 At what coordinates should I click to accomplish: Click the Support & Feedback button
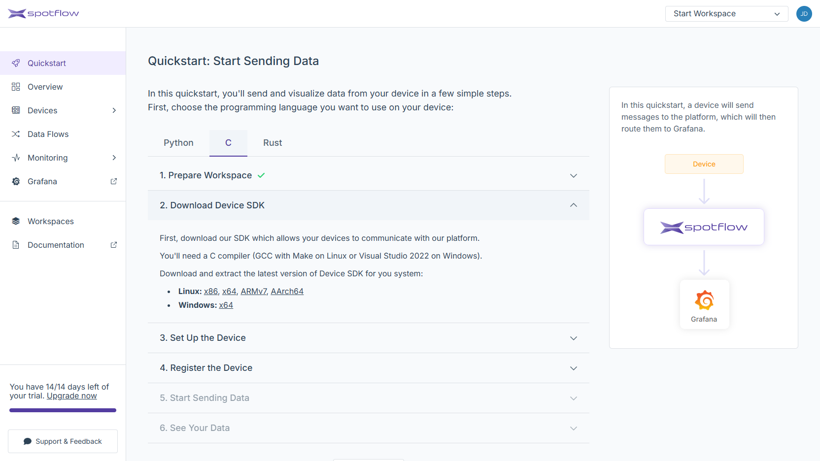tap(63, 441)
